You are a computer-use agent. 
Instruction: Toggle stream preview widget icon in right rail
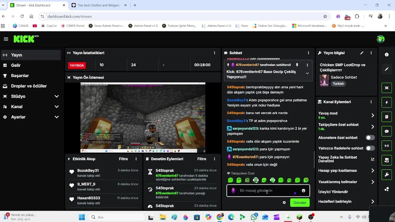(x=387, y=88)
